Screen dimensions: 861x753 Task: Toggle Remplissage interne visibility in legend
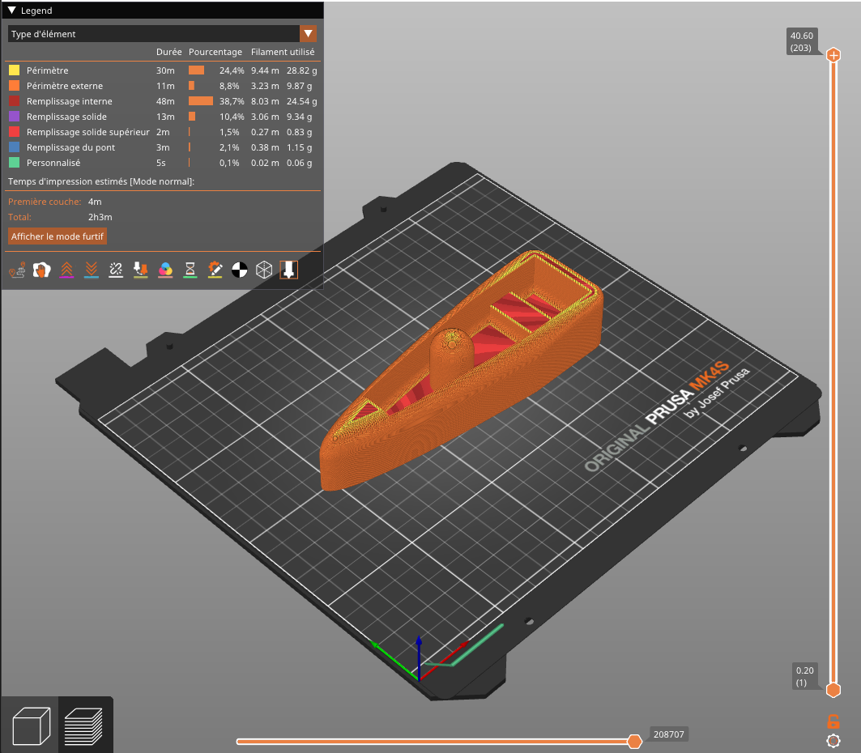69,101
